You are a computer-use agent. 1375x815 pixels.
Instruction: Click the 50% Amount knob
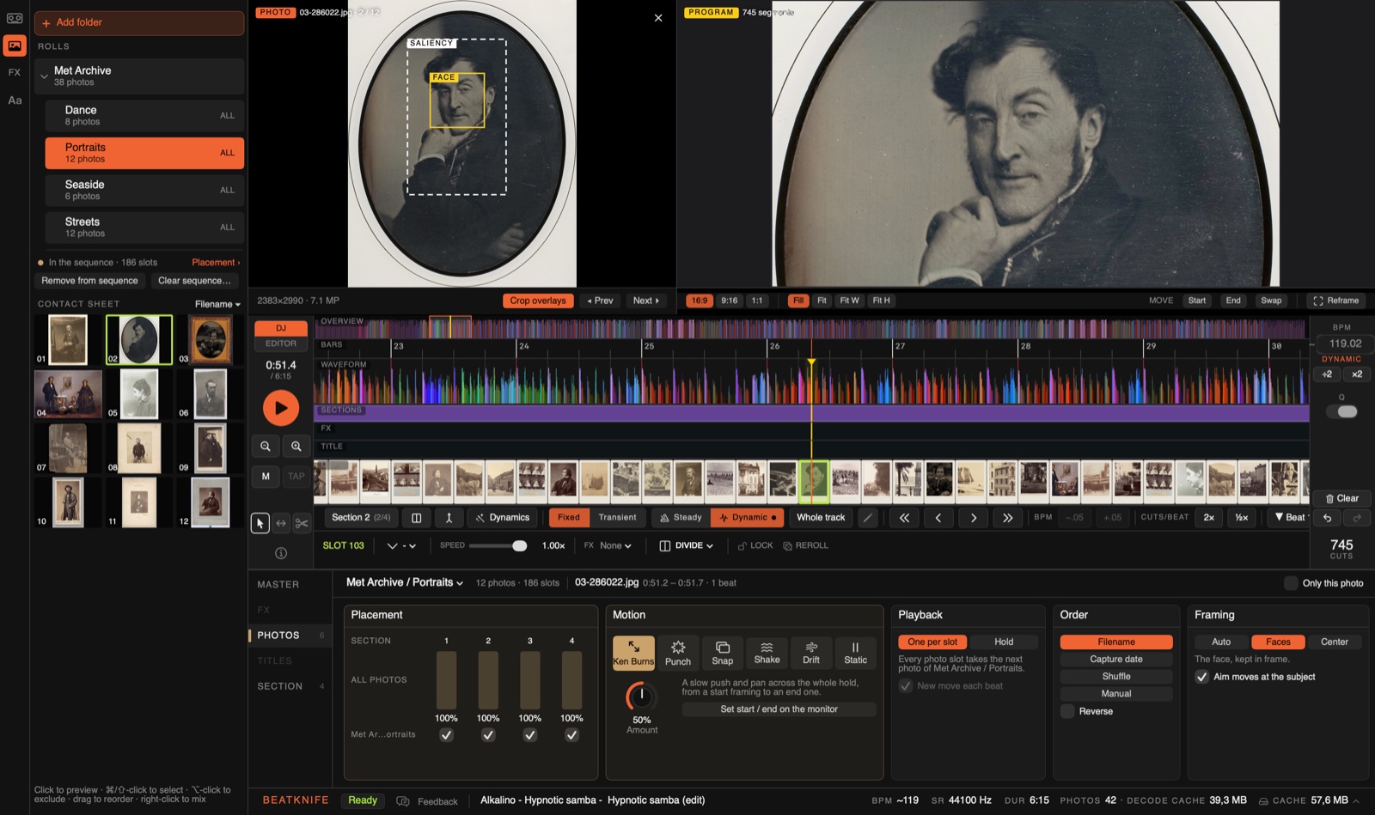tap(641, 696)
